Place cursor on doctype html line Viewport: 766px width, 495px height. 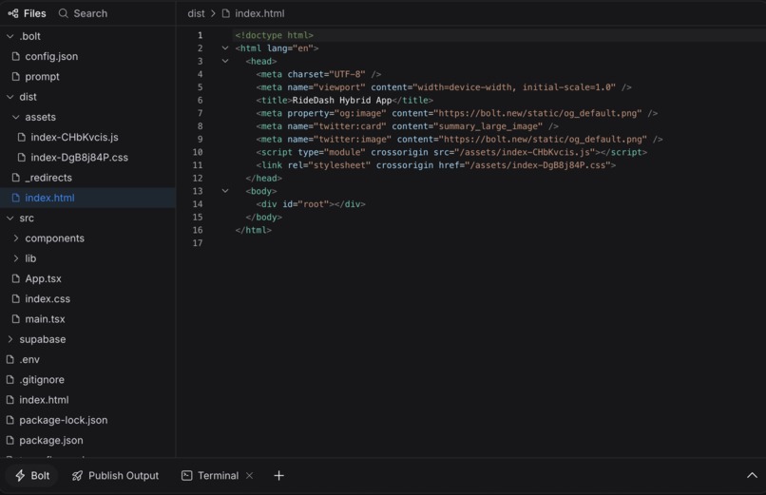click(274, 35)
